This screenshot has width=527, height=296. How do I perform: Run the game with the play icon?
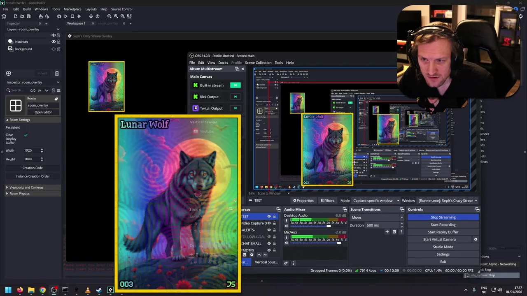tap(65, 16)
